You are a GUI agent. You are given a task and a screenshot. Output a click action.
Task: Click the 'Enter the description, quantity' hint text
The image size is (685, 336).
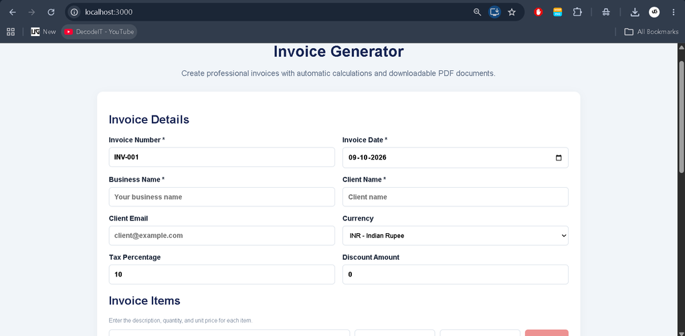[181, 321]
